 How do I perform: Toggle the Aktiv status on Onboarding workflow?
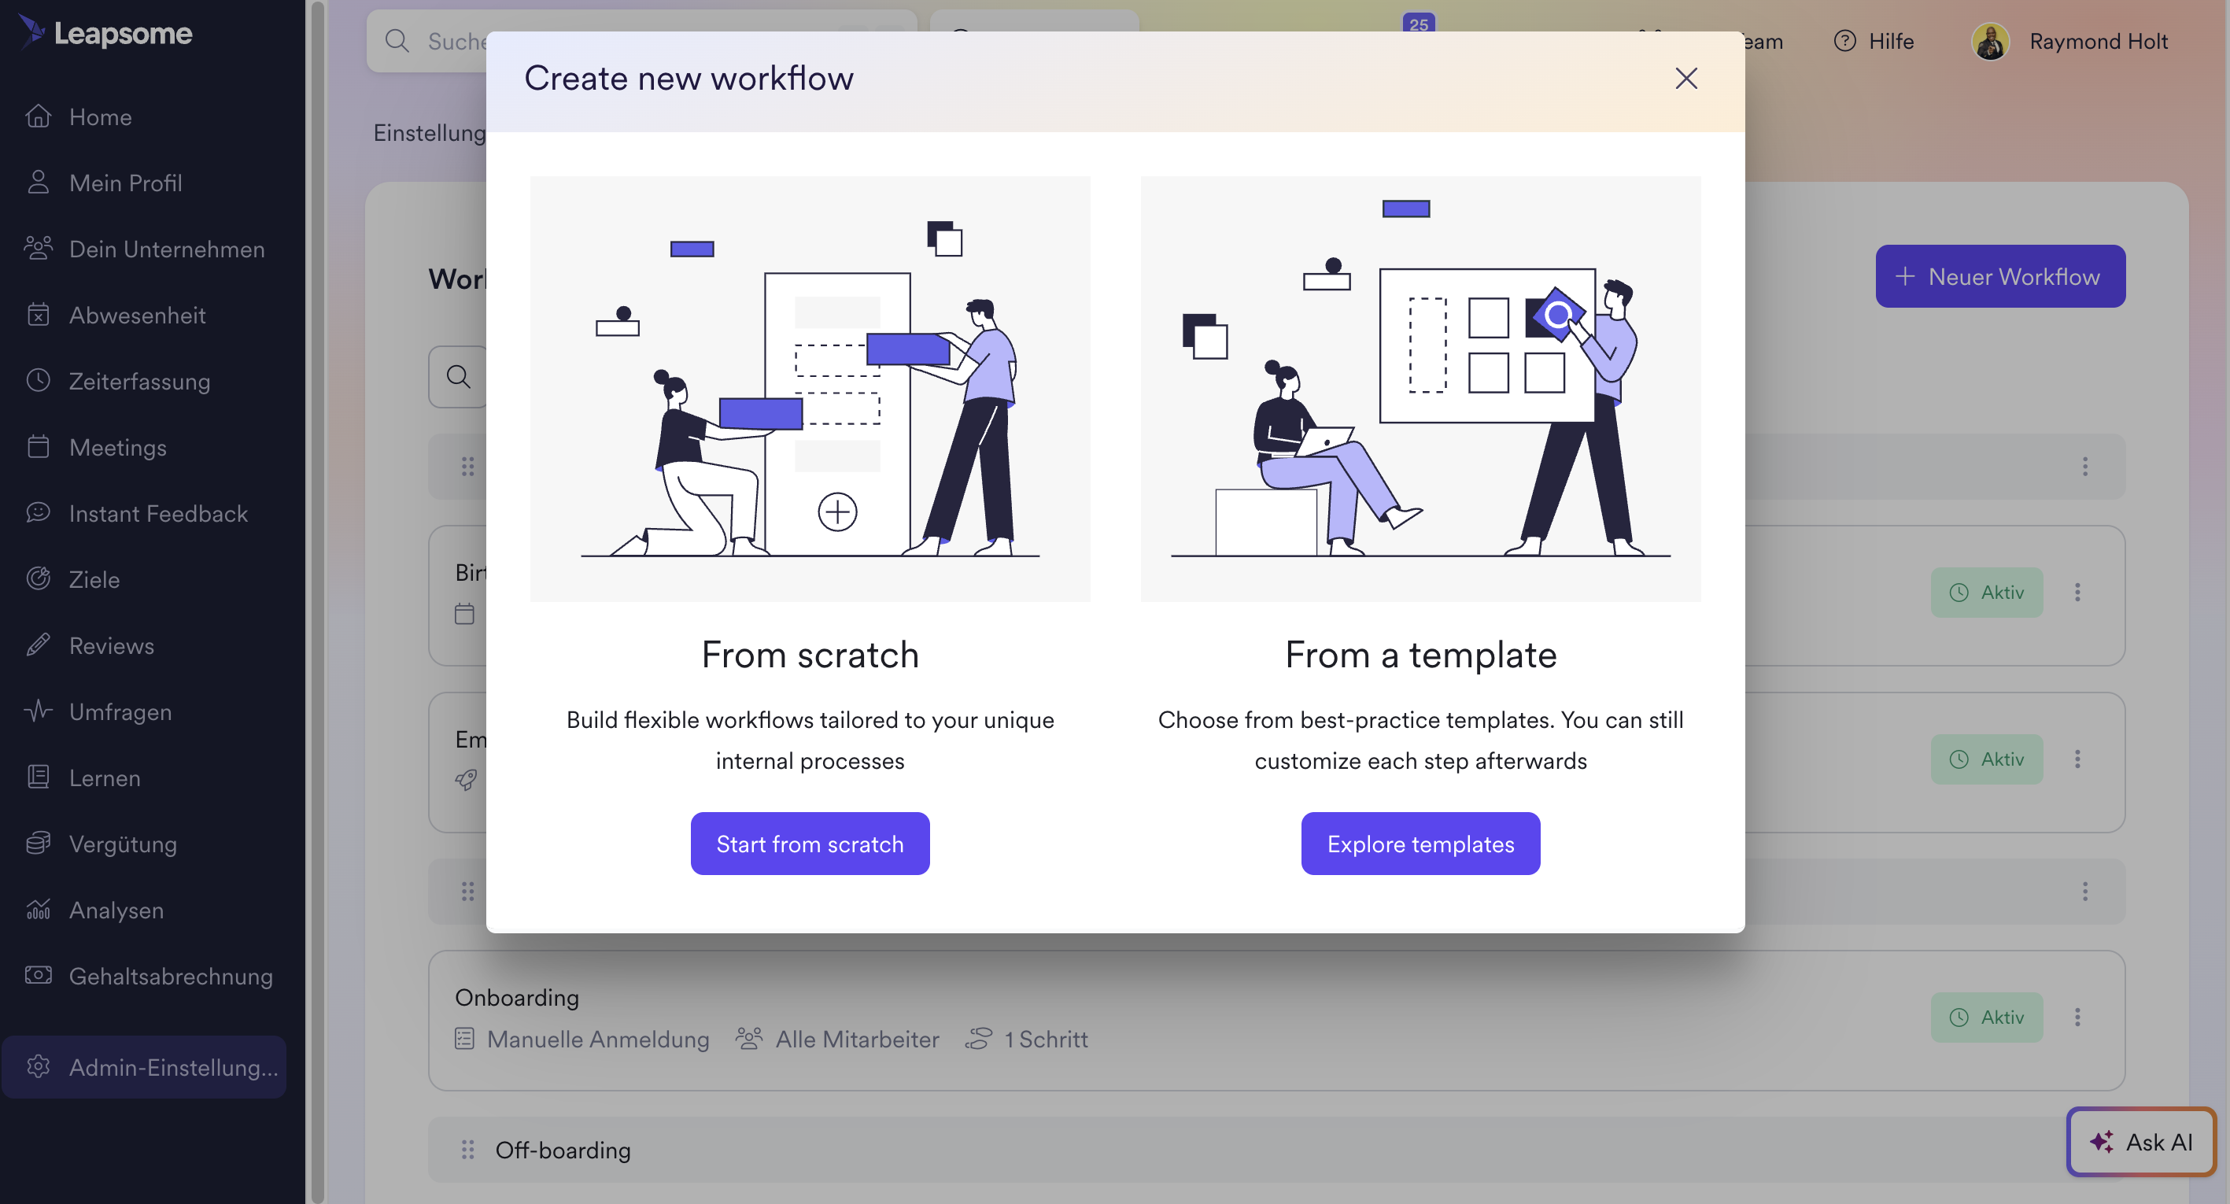1986,1017
